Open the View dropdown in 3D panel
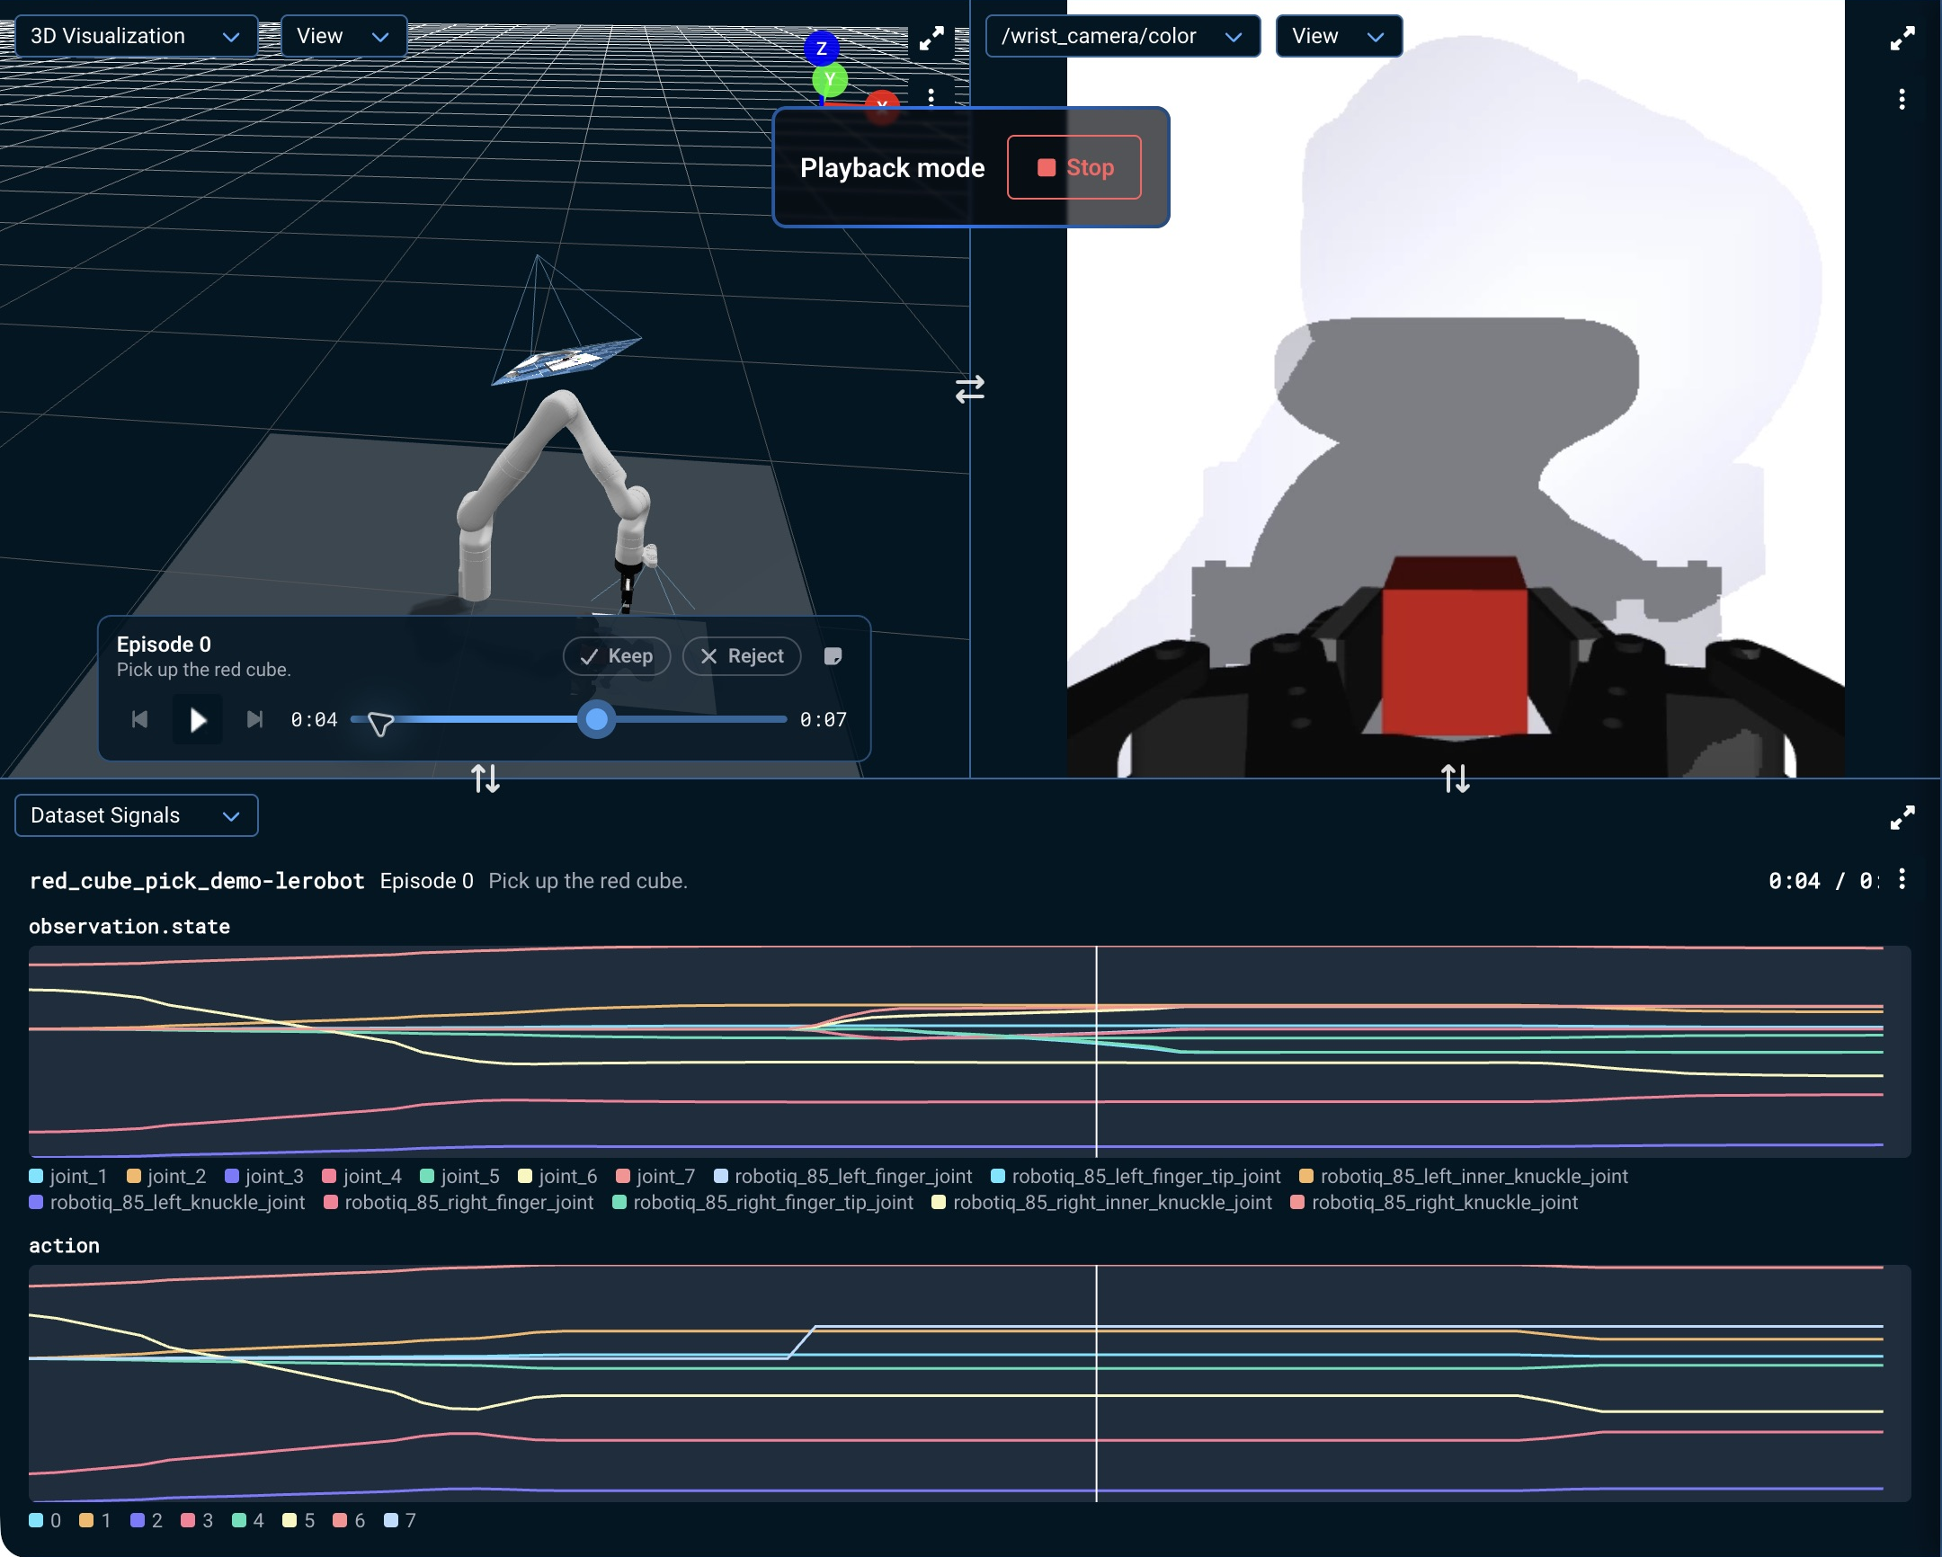 pyautogui.click(x=343, y=36)
